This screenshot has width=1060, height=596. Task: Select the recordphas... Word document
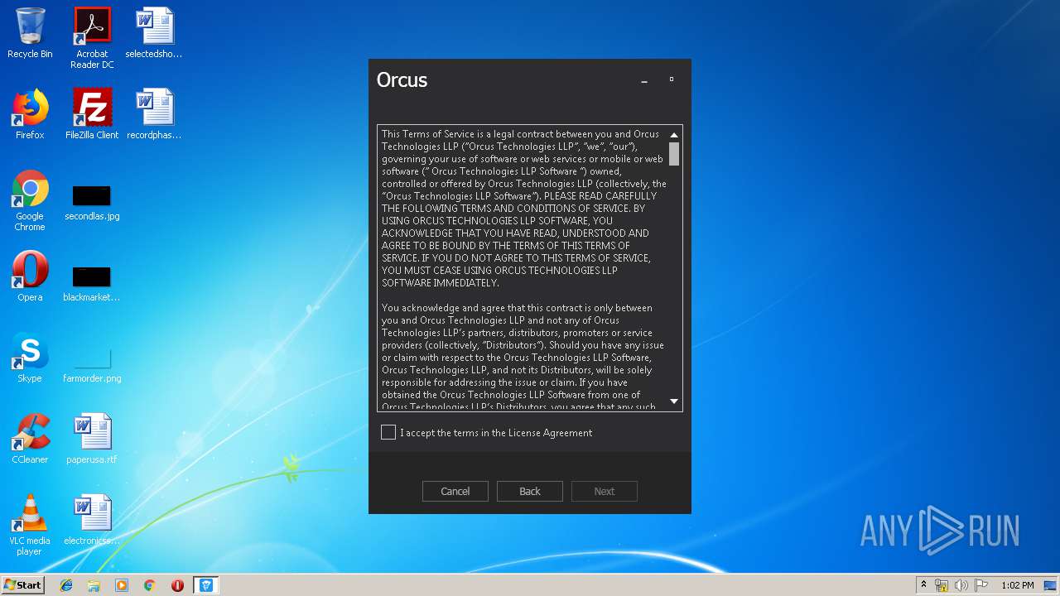pyautogui.click(x=154, y=115)
